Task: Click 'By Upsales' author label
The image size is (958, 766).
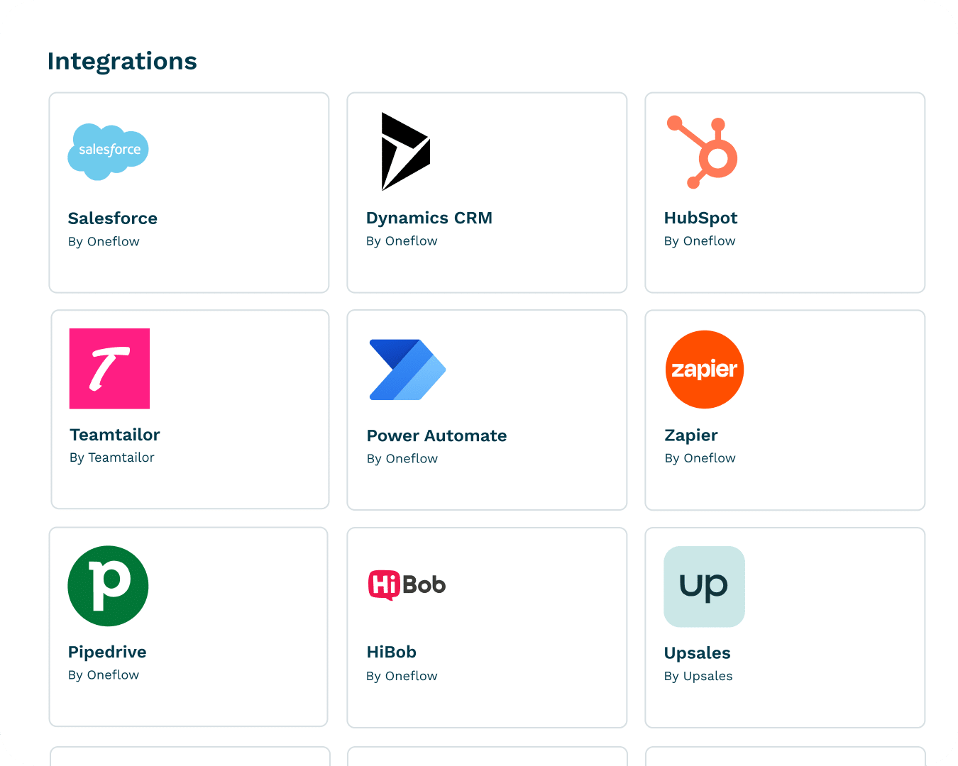Action: tap(698, 676)
